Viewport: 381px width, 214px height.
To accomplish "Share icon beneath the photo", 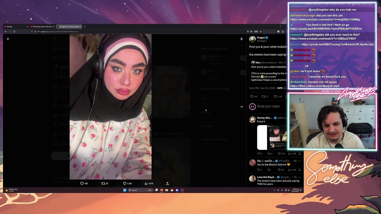I will click(x=167, y=183).
